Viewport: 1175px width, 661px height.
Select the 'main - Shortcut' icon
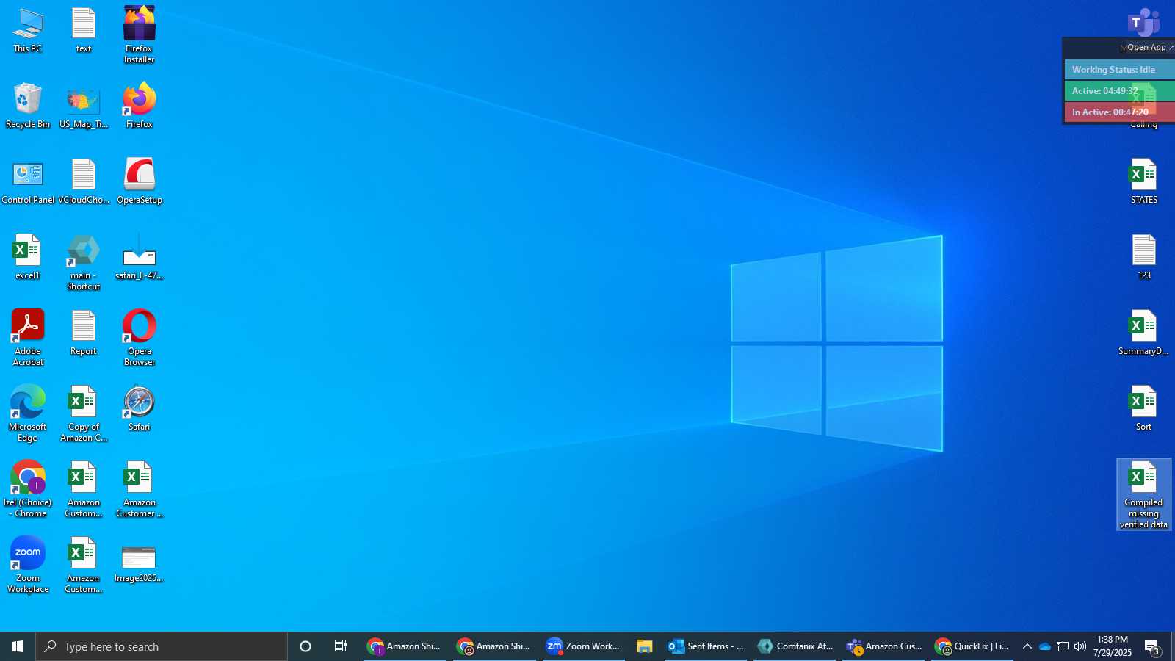[84, 263]
